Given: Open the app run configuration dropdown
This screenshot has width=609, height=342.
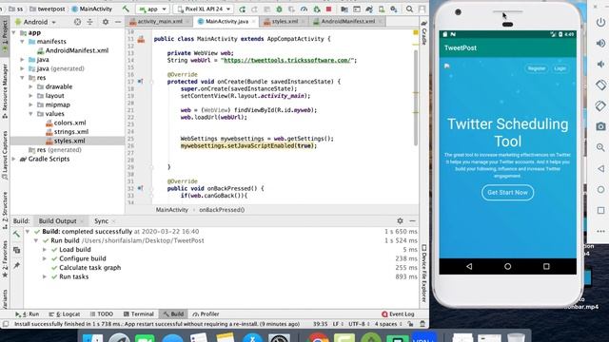Looking at the screenshot, I should pos(153,9).
